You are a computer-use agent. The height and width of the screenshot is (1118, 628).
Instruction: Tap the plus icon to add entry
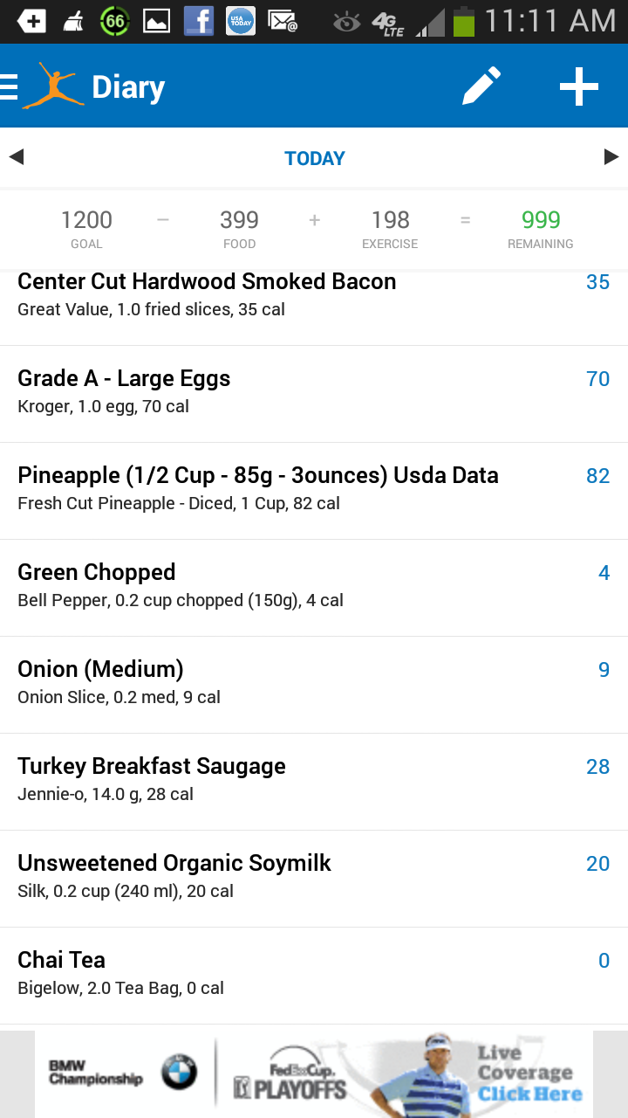(x=579, y=86)
